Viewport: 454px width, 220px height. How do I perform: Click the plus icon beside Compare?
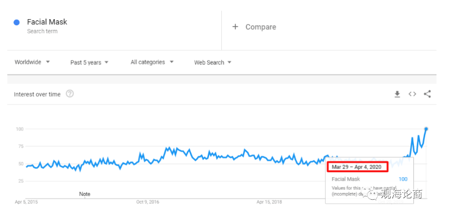(x=235, y=27)
